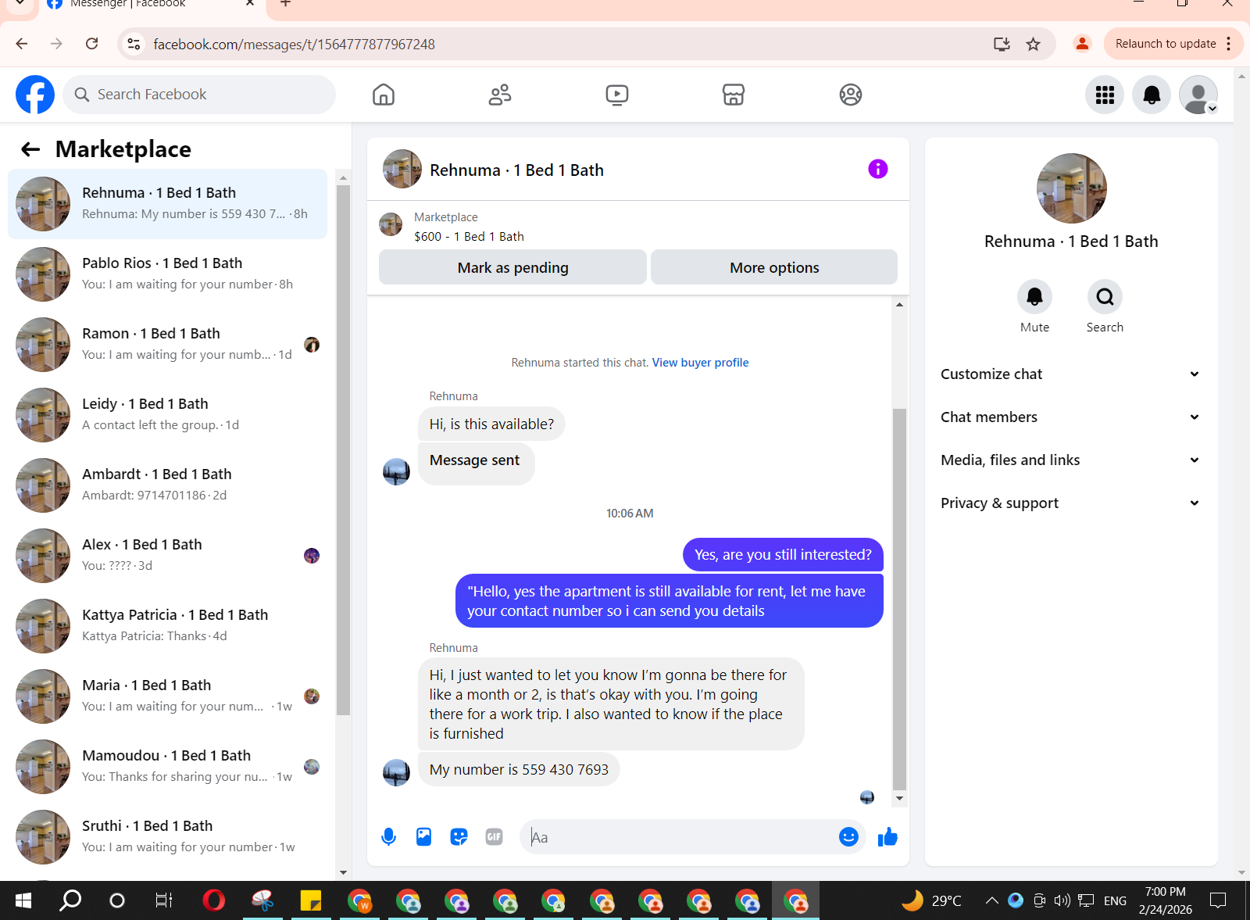Expand Media, files and links section
The height and width of the screenshot is (920, 1250).
click(1070, 460)
